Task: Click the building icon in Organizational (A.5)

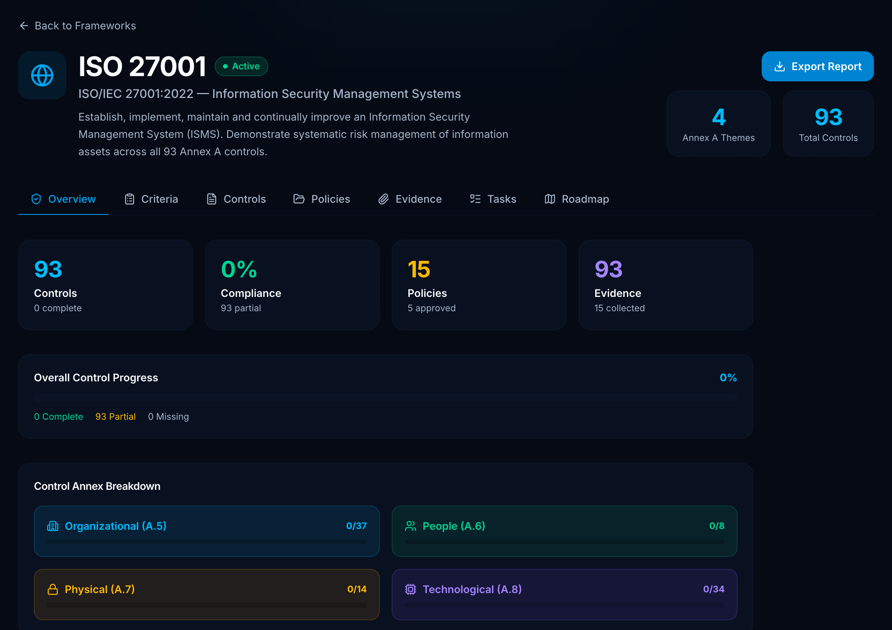Action: coord(52,526)
